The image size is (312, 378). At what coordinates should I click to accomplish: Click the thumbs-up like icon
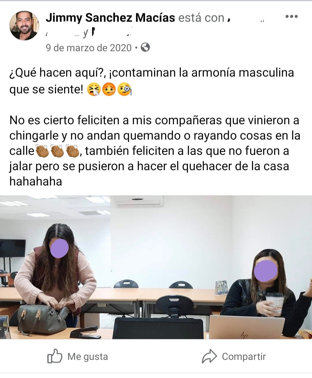[55, 356]
